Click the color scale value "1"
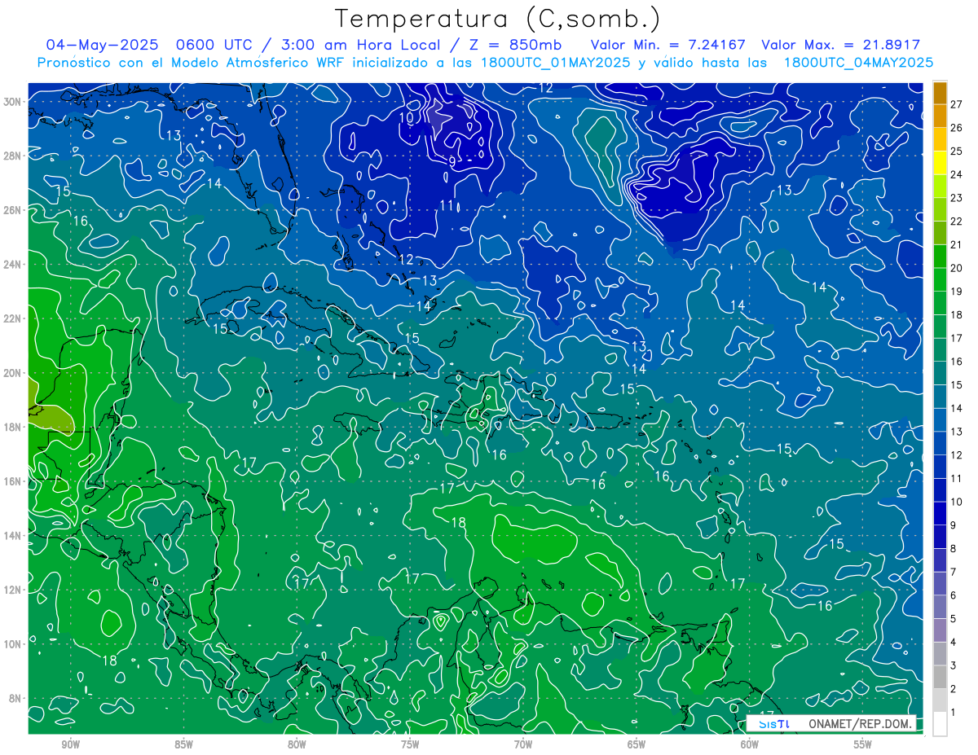Screen dimensions: 978x755 coord(953,713)
